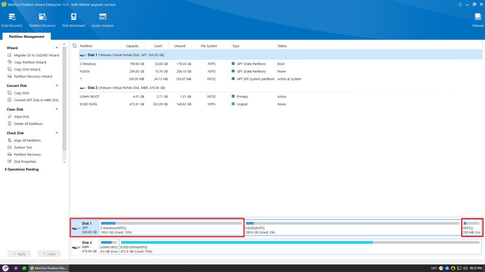Sort by the File System column header

tap(209, 46)
